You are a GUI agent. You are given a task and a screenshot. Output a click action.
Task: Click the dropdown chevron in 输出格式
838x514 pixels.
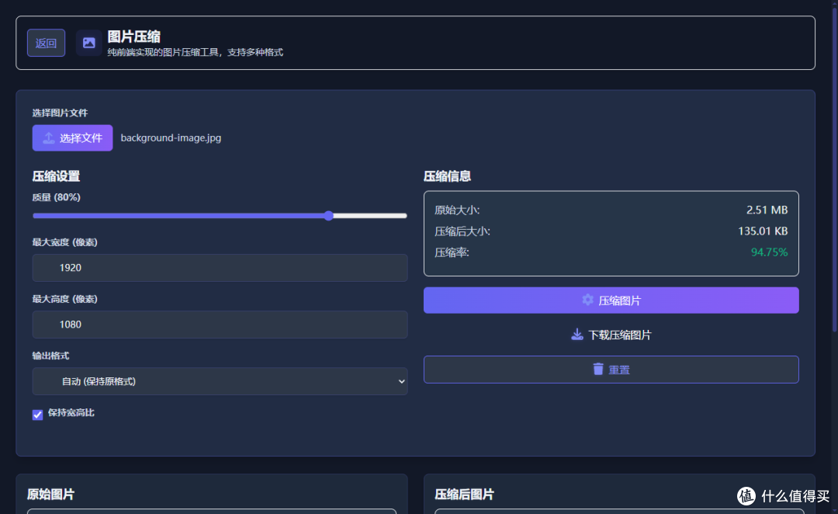click(401, 381)
